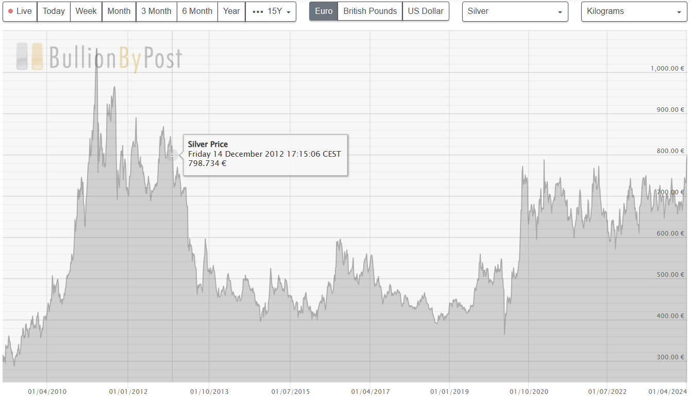691x398 pixels.
Task: Switch currency to US Dollar
Action: point(426,11)
